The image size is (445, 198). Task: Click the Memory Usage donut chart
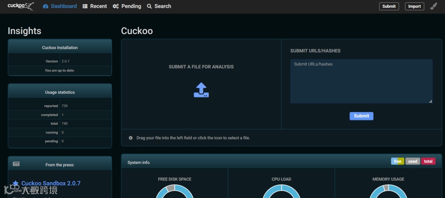click(x=388, y=191)
